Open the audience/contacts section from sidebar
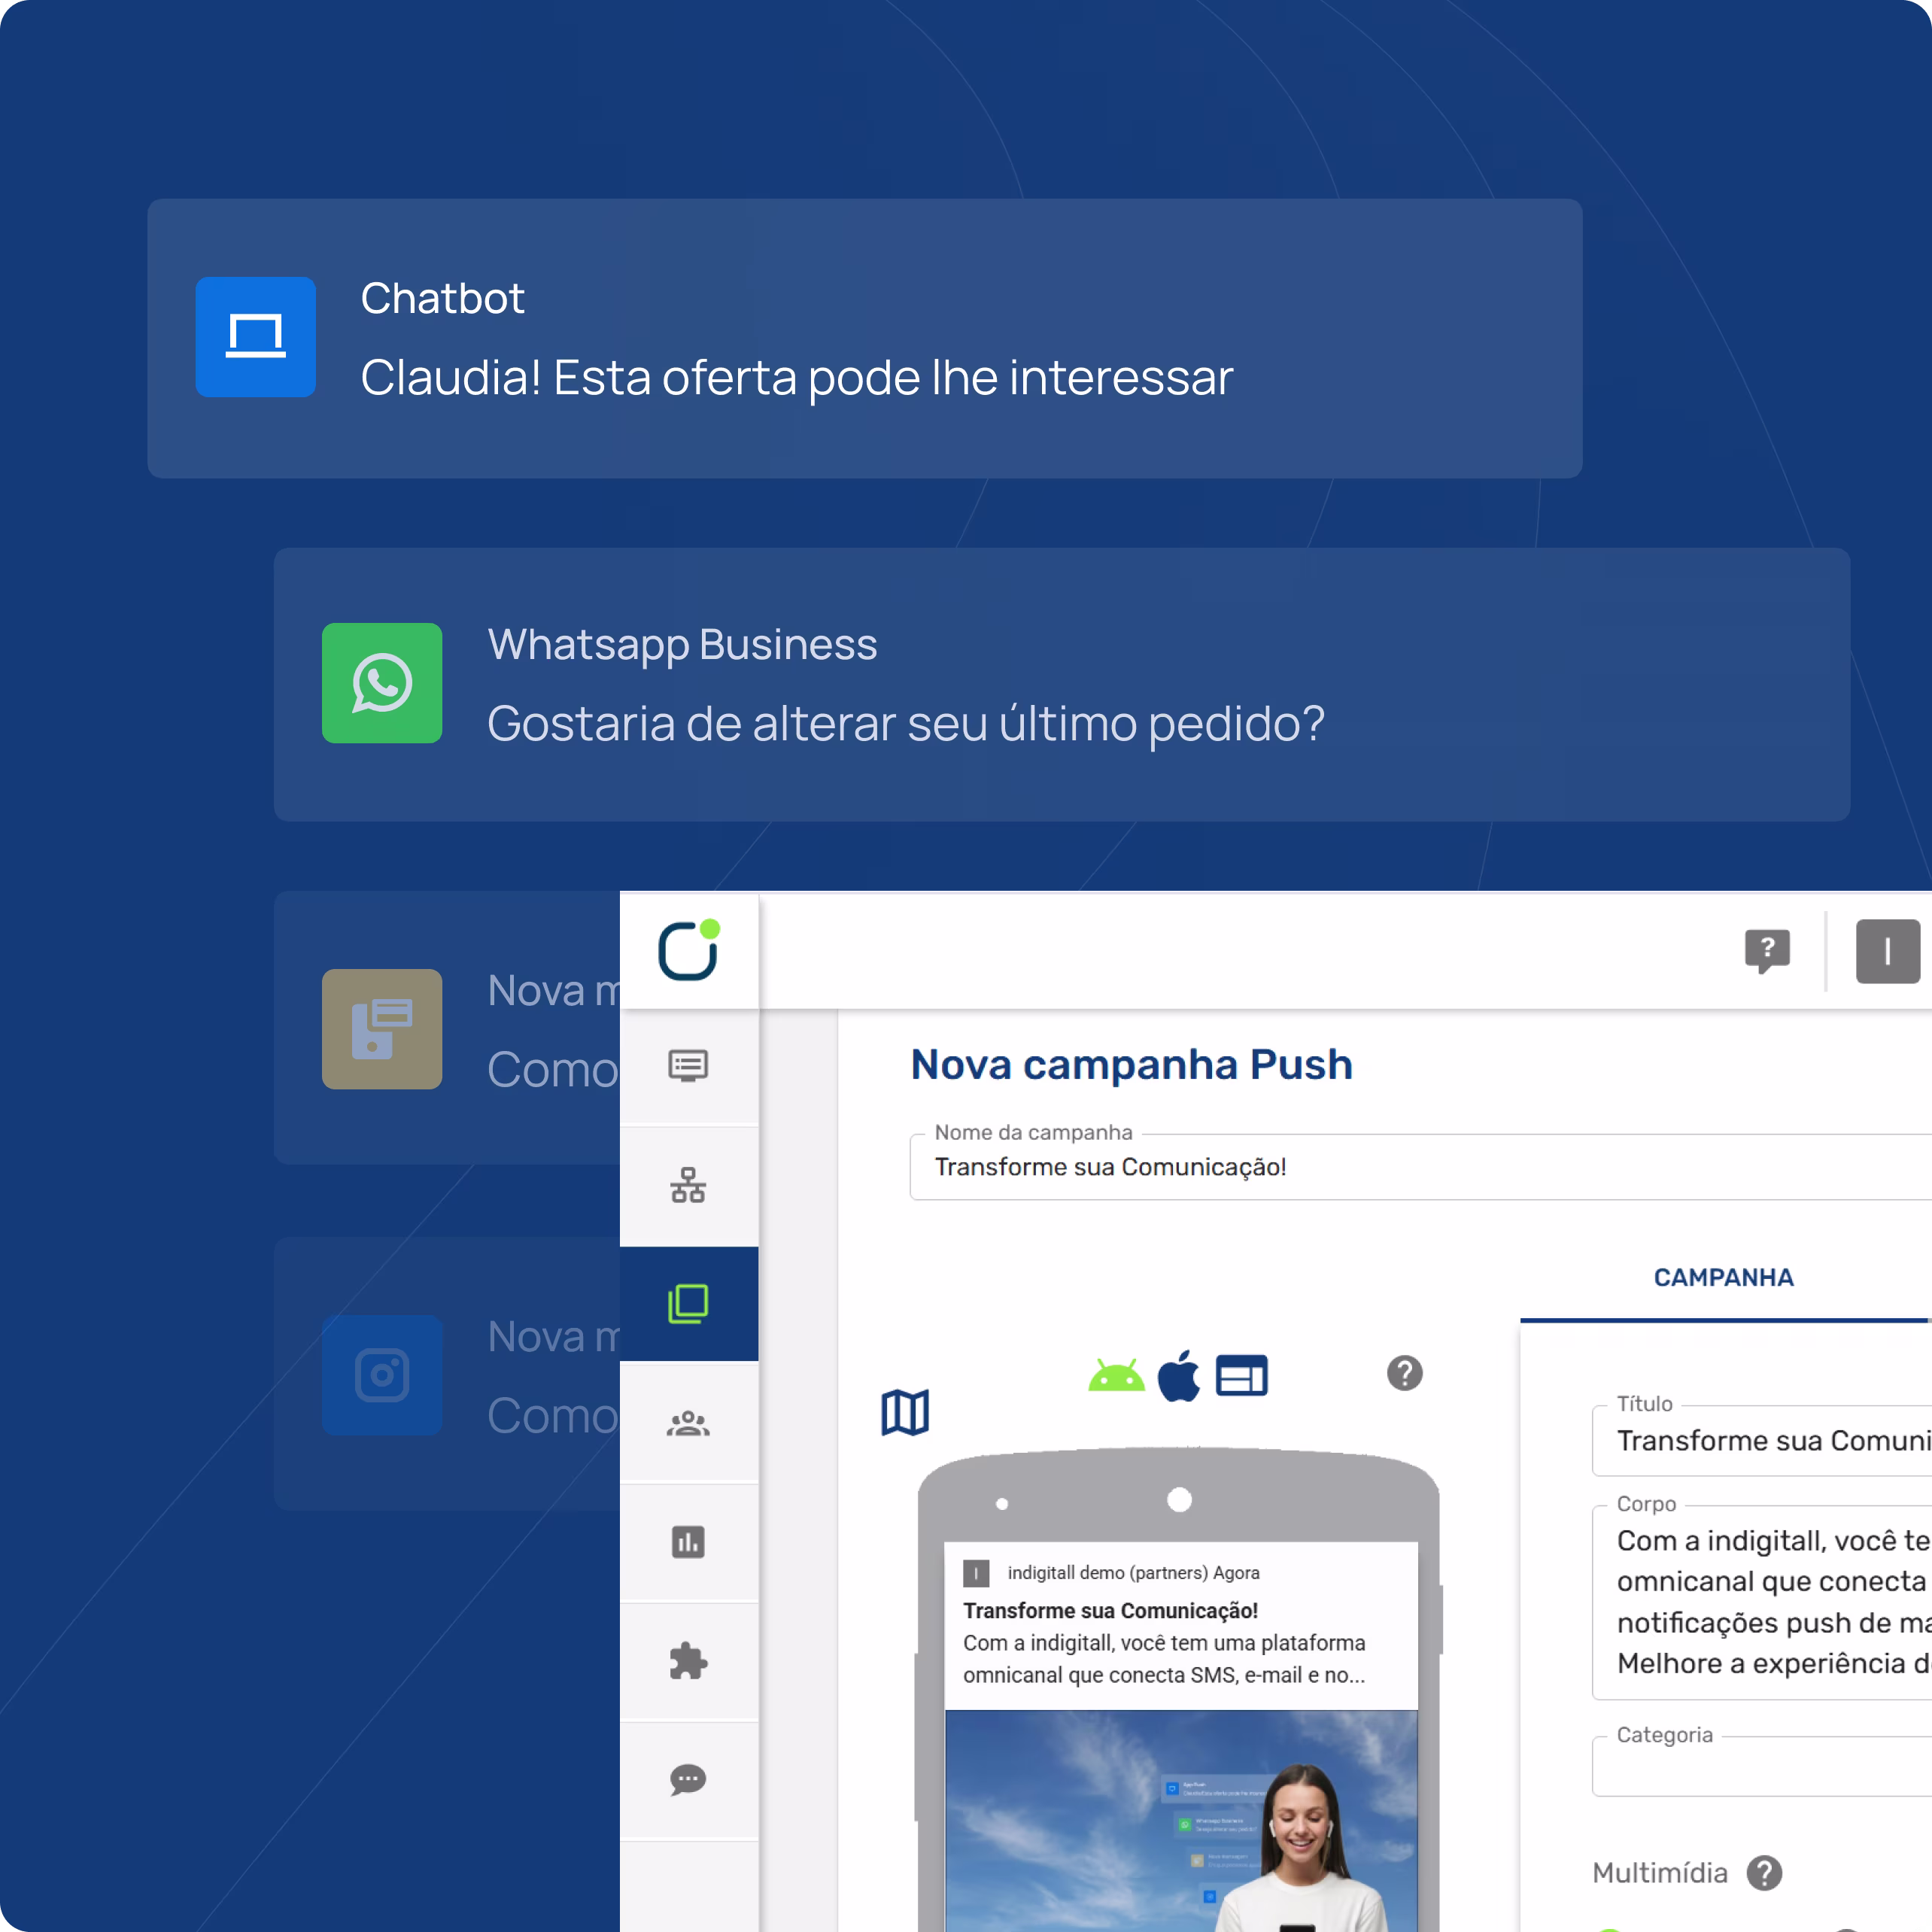The image size is (1932, 1932). tap(689, 1423)
